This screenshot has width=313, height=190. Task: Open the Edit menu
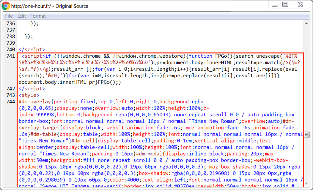coord(22,16)
